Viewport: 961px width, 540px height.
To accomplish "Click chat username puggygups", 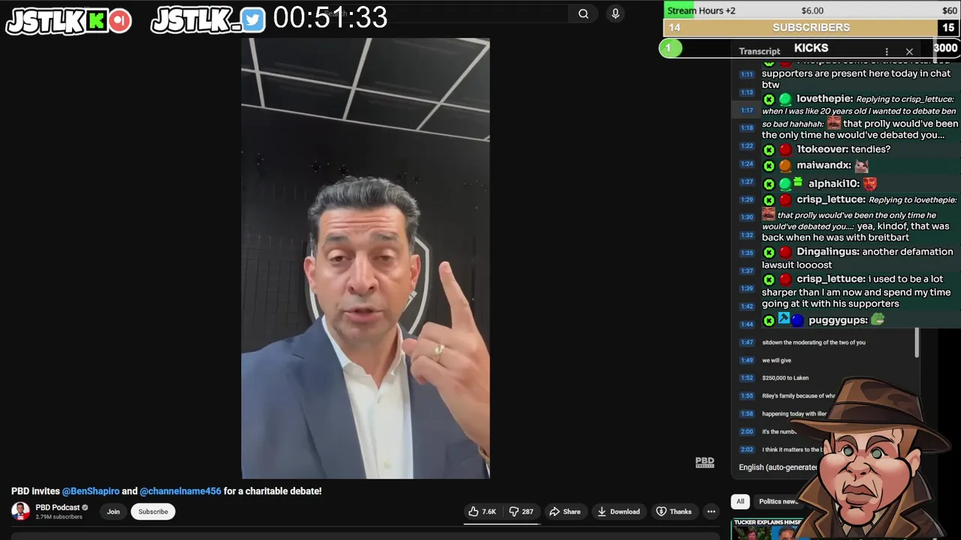I will click(838, 320).
